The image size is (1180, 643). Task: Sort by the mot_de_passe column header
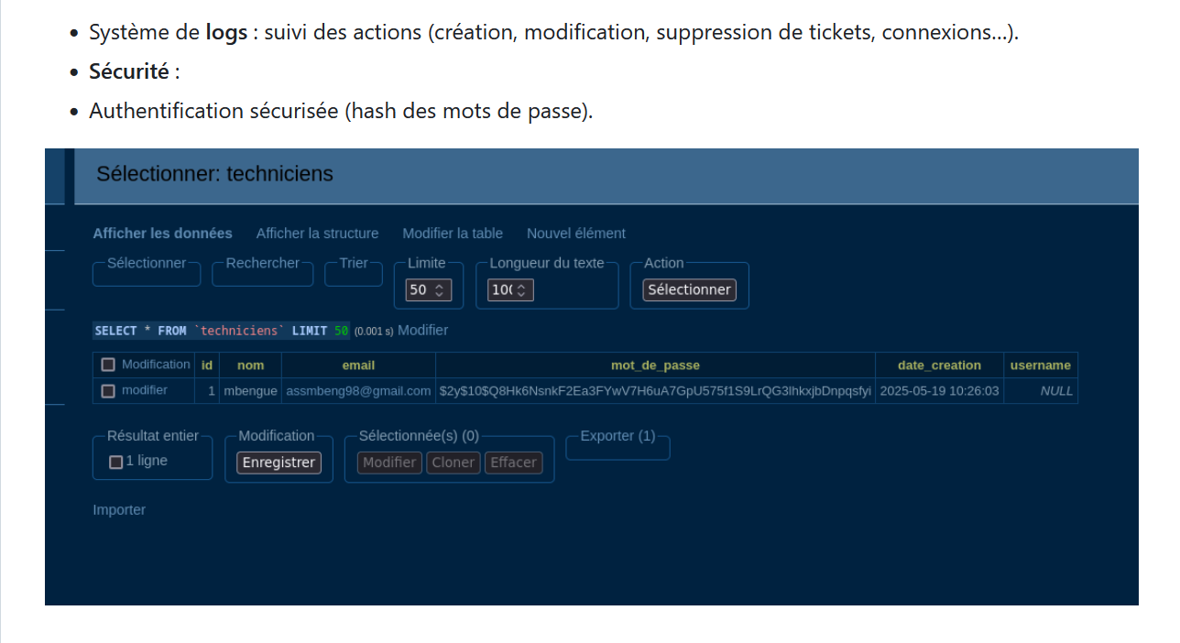(655, 365)
